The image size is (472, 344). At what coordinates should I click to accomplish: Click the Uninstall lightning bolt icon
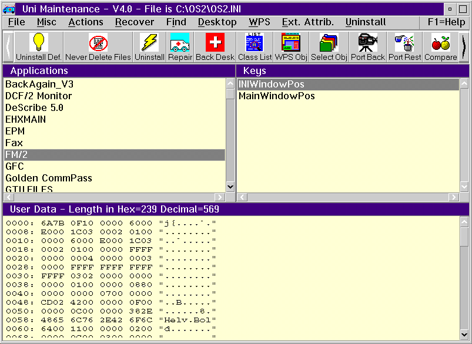(149, 46)
